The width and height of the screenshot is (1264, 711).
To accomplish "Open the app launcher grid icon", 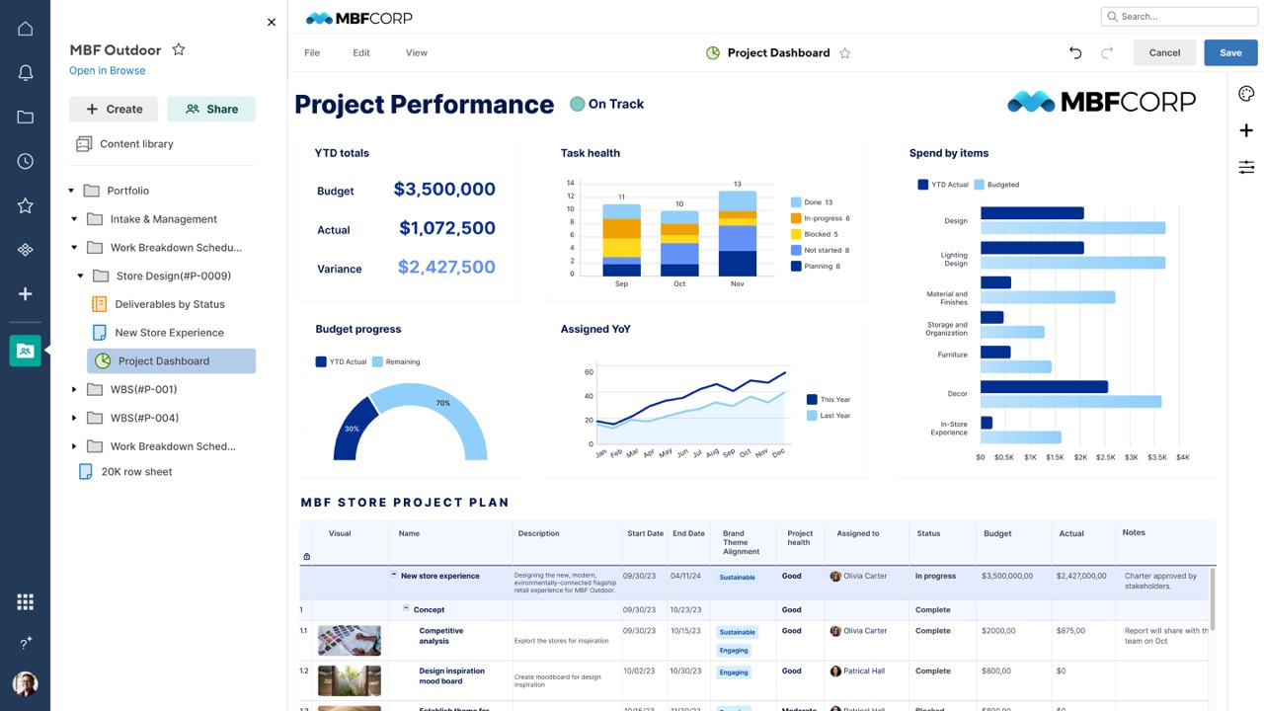I will [x=25, y=600].
